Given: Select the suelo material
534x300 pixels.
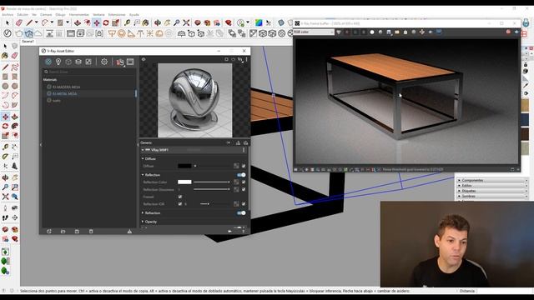Looking at the screenshot, I should (x=57, y=101).
